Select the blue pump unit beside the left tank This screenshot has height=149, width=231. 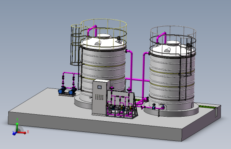point(67,91)
